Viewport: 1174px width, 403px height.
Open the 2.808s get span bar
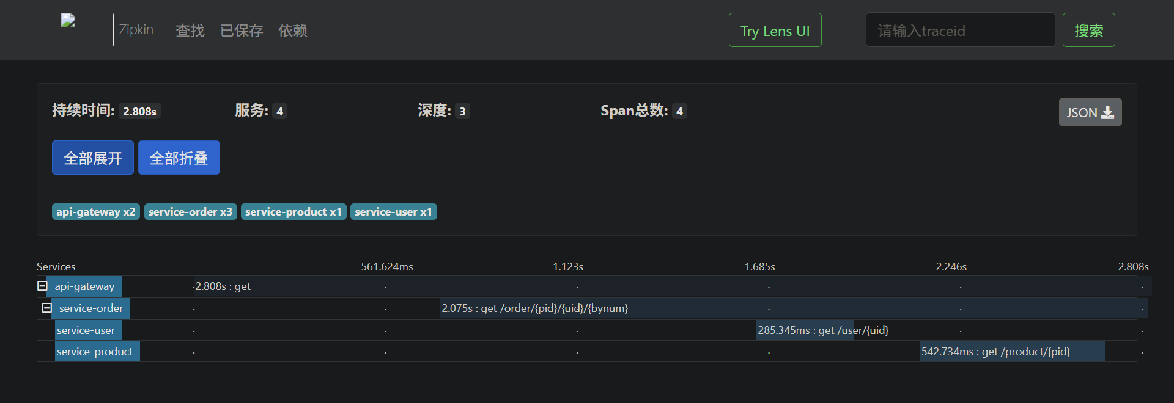673,286
